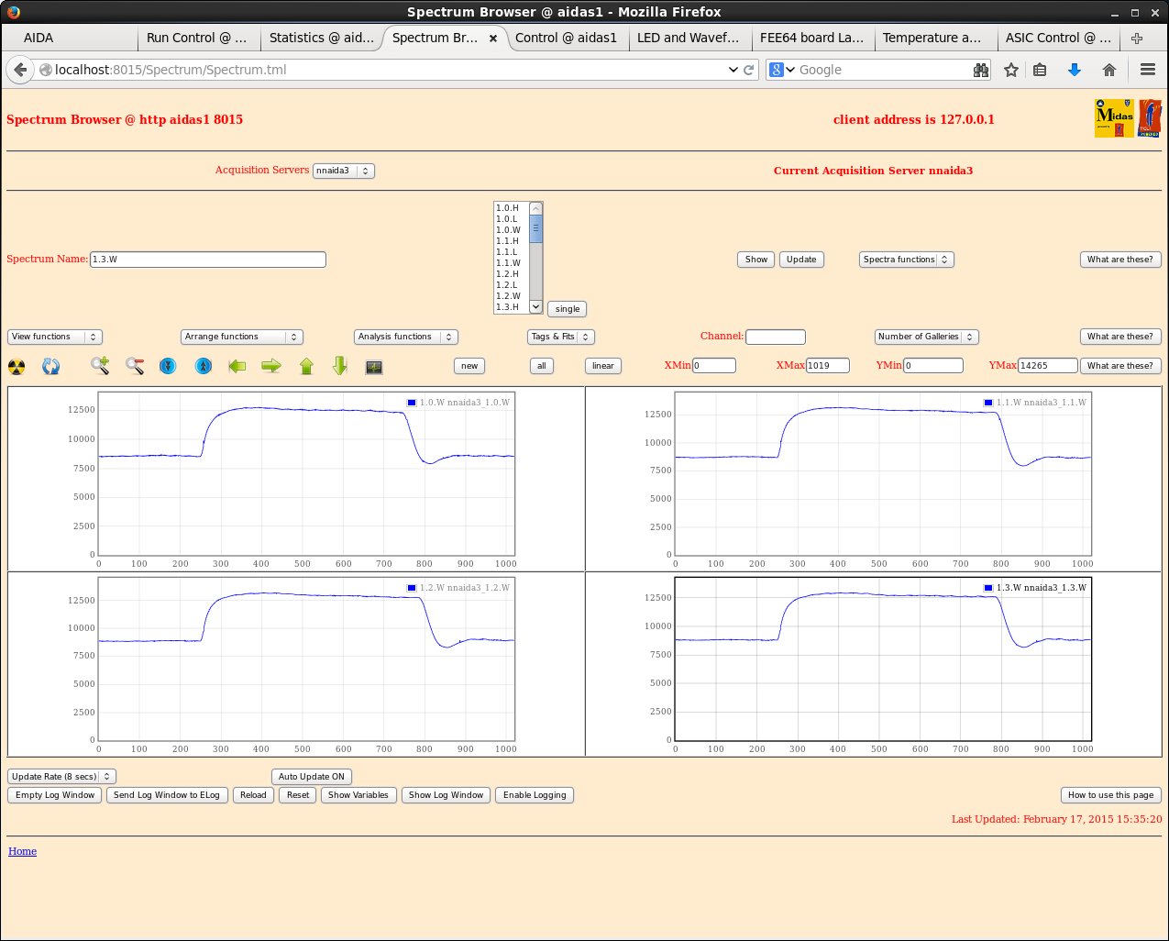Click the zoom out magnifier icon

point(135,366)
